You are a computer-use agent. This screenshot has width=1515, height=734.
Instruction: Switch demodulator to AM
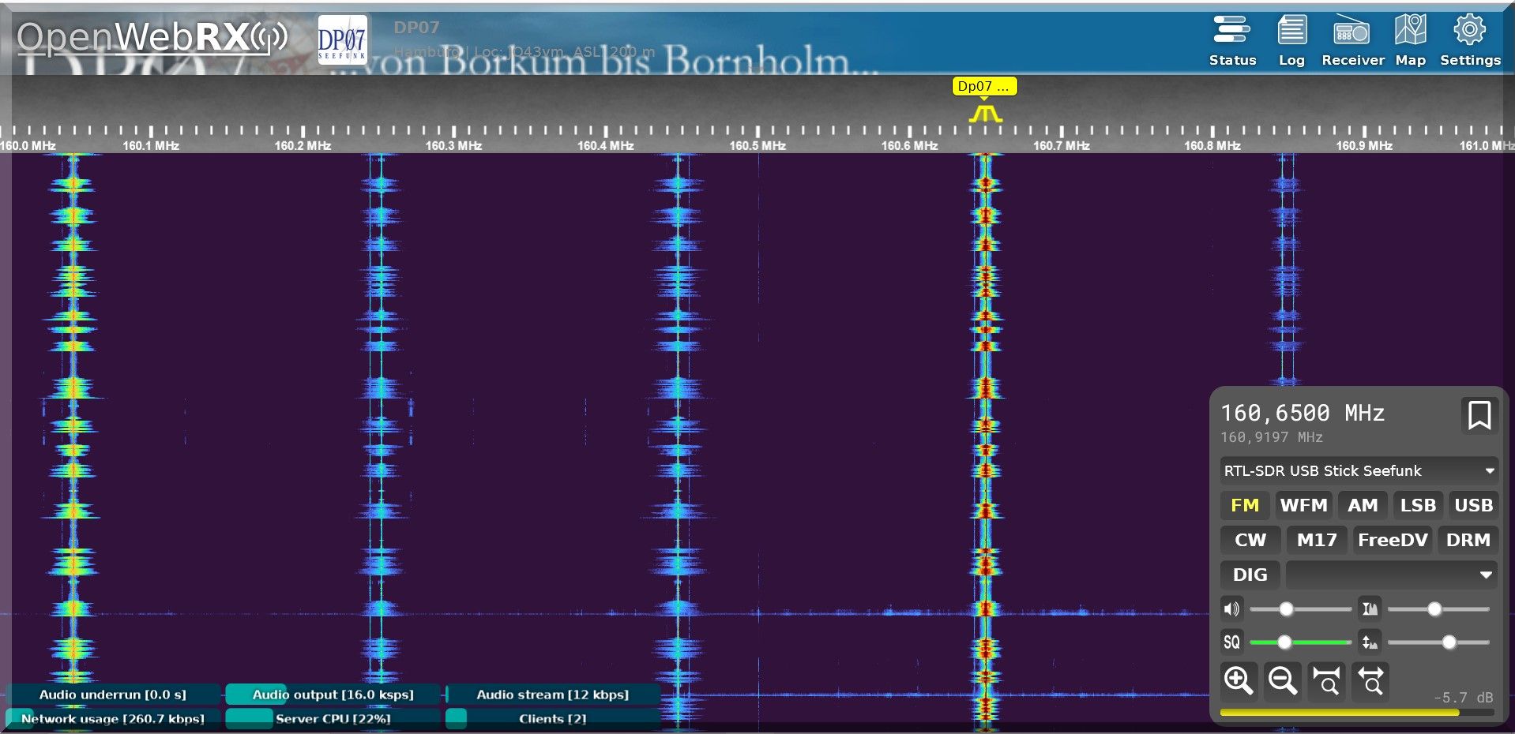coord(1363,505)
